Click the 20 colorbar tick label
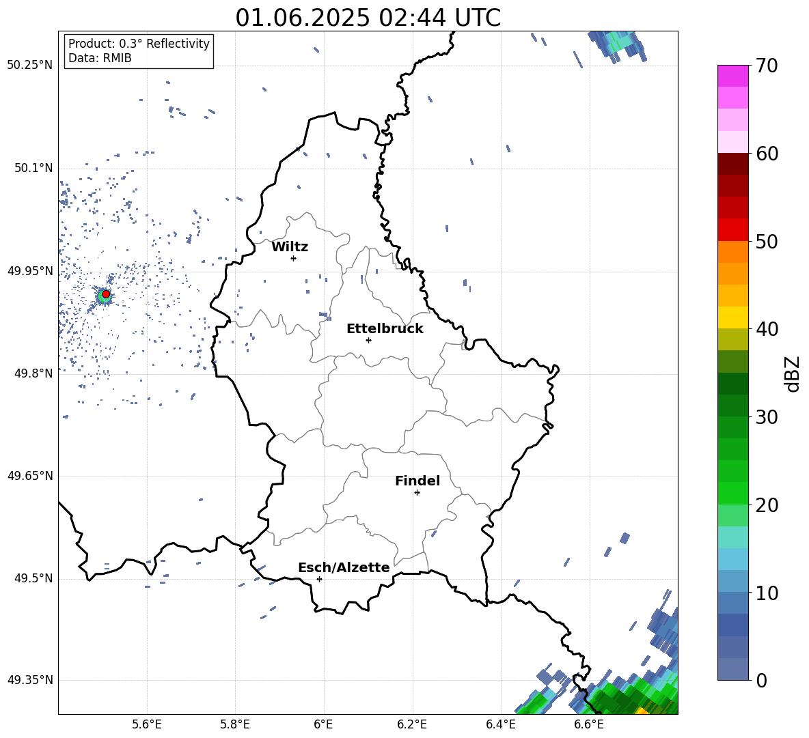Screen dimensions: 809x738 coord(766,505)
